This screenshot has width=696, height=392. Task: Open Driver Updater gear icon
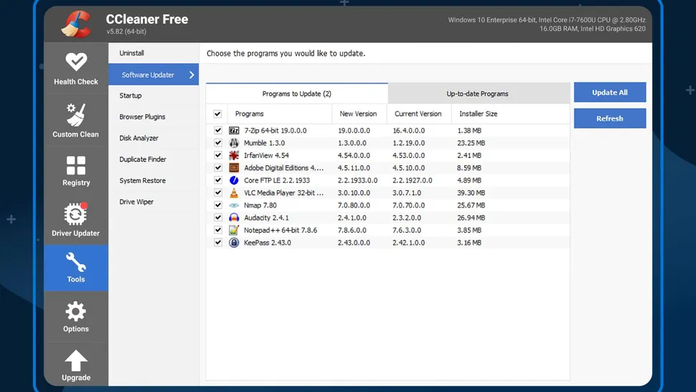(75, 215)
